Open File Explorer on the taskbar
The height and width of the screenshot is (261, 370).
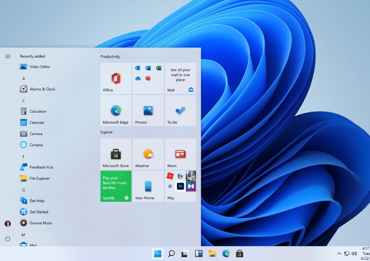(x=212, y=254)
